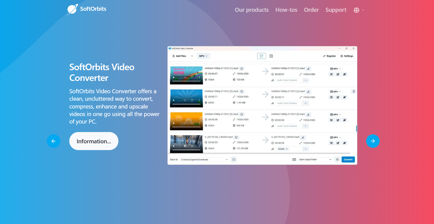
Task: Click the blue Convert button
Action: click(348, 160)
